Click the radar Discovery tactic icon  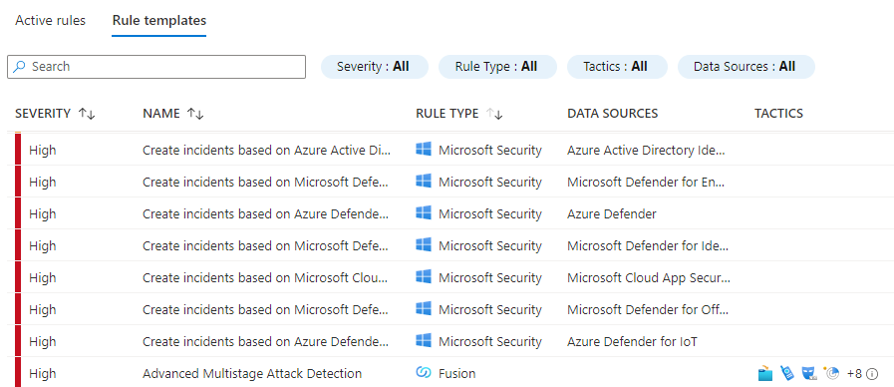(x=832, y=374)
